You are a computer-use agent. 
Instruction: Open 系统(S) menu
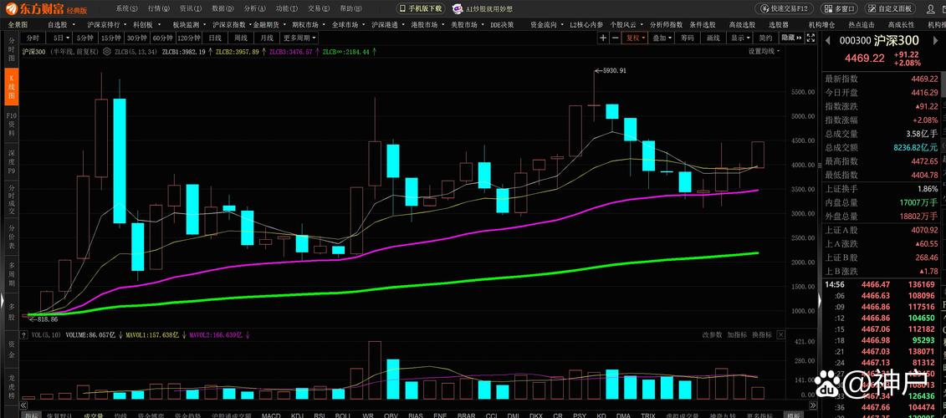coord(126,8)
